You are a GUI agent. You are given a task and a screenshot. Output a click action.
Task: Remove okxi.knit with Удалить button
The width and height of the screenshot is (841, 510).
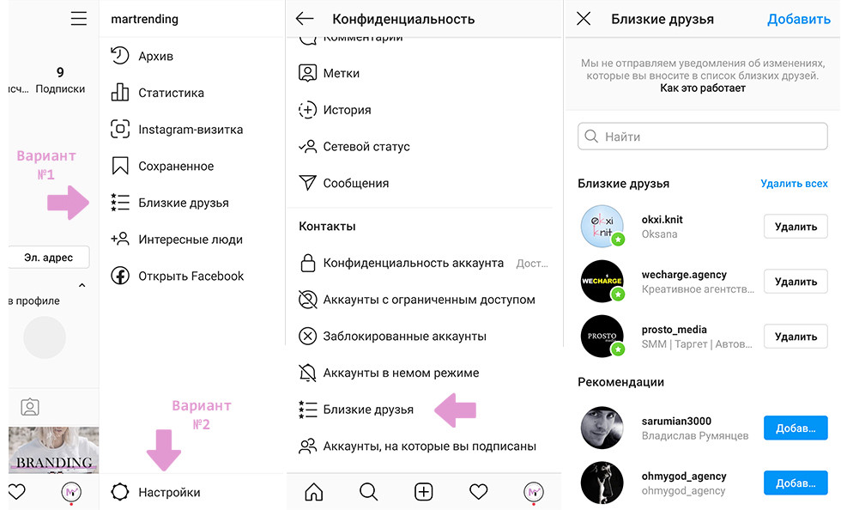(796, 227)
